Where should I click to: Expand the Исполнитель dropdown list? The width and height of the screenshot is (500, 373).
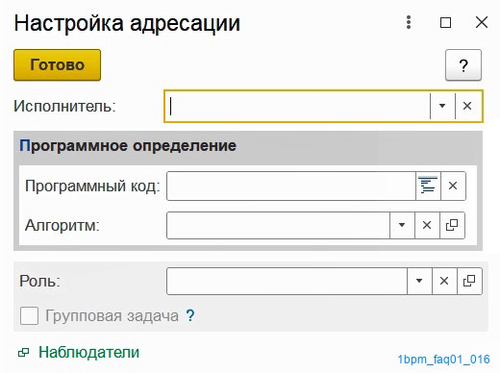click(x=442, y=106)
